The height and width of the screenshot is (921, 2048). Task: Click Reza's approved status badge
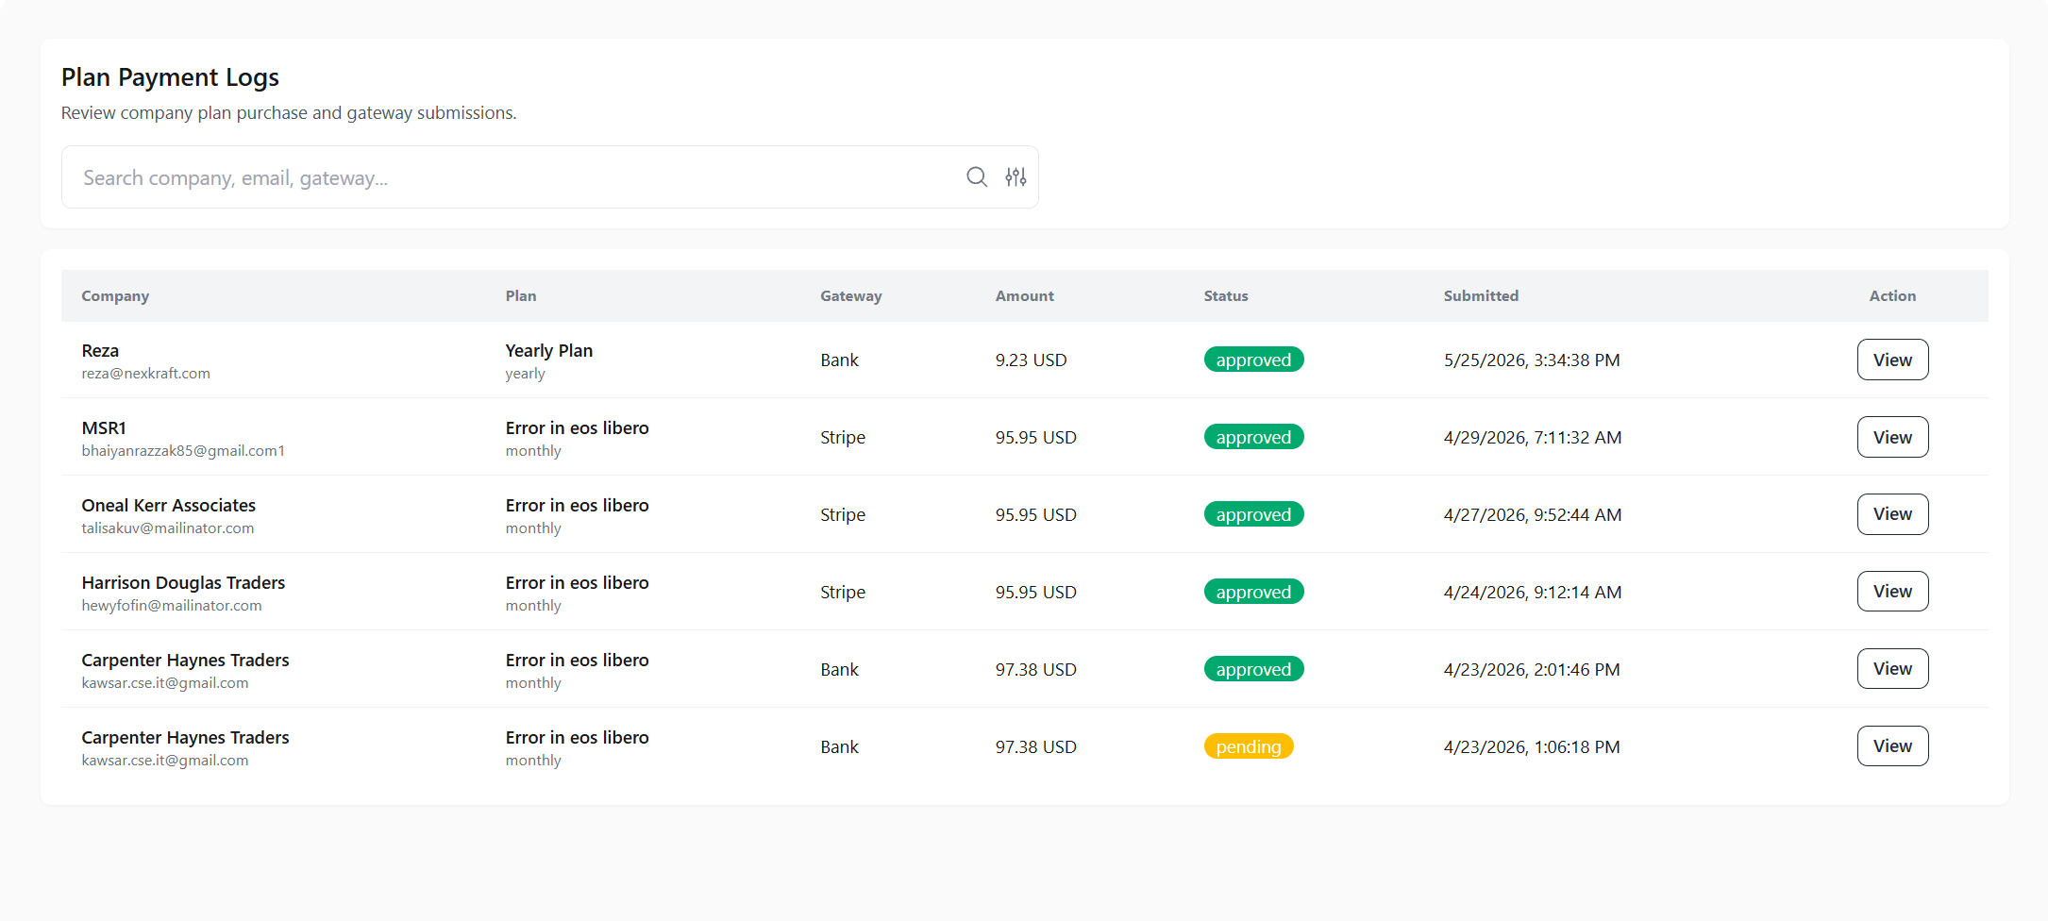[x=1253, y=360]
